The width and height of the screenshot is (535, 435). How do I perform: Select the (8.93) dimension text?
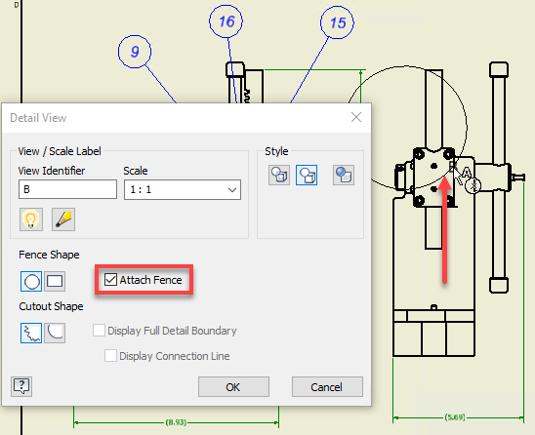(x=176, y=422)
